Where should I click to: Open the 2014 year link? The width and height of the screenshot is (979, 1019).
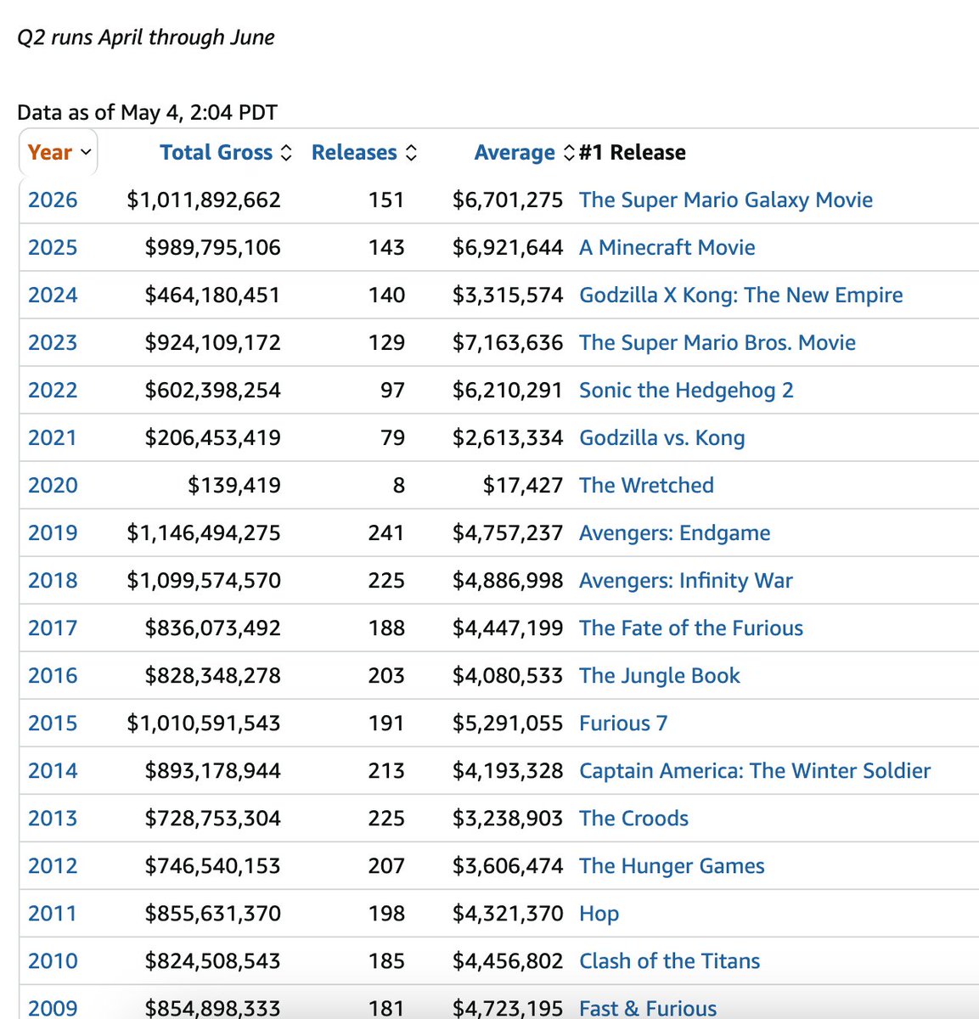[x=53, y=771]
